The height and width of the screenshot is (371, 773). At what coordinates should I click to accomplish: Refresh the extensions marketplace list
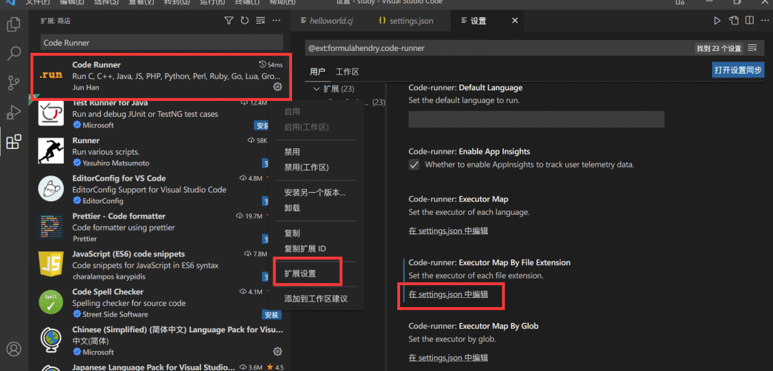tap(245, 21)
